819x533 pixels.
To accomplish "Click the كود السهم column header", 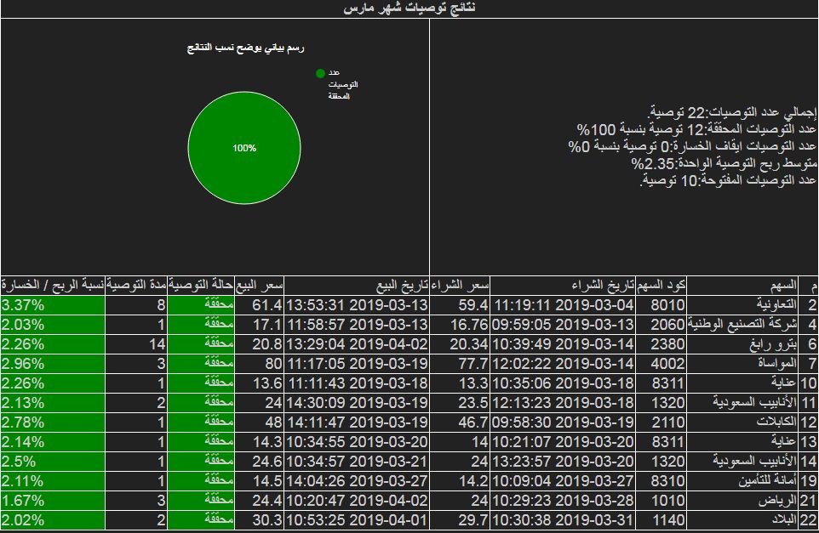I will pyautogui.click(x=669, y=282).
